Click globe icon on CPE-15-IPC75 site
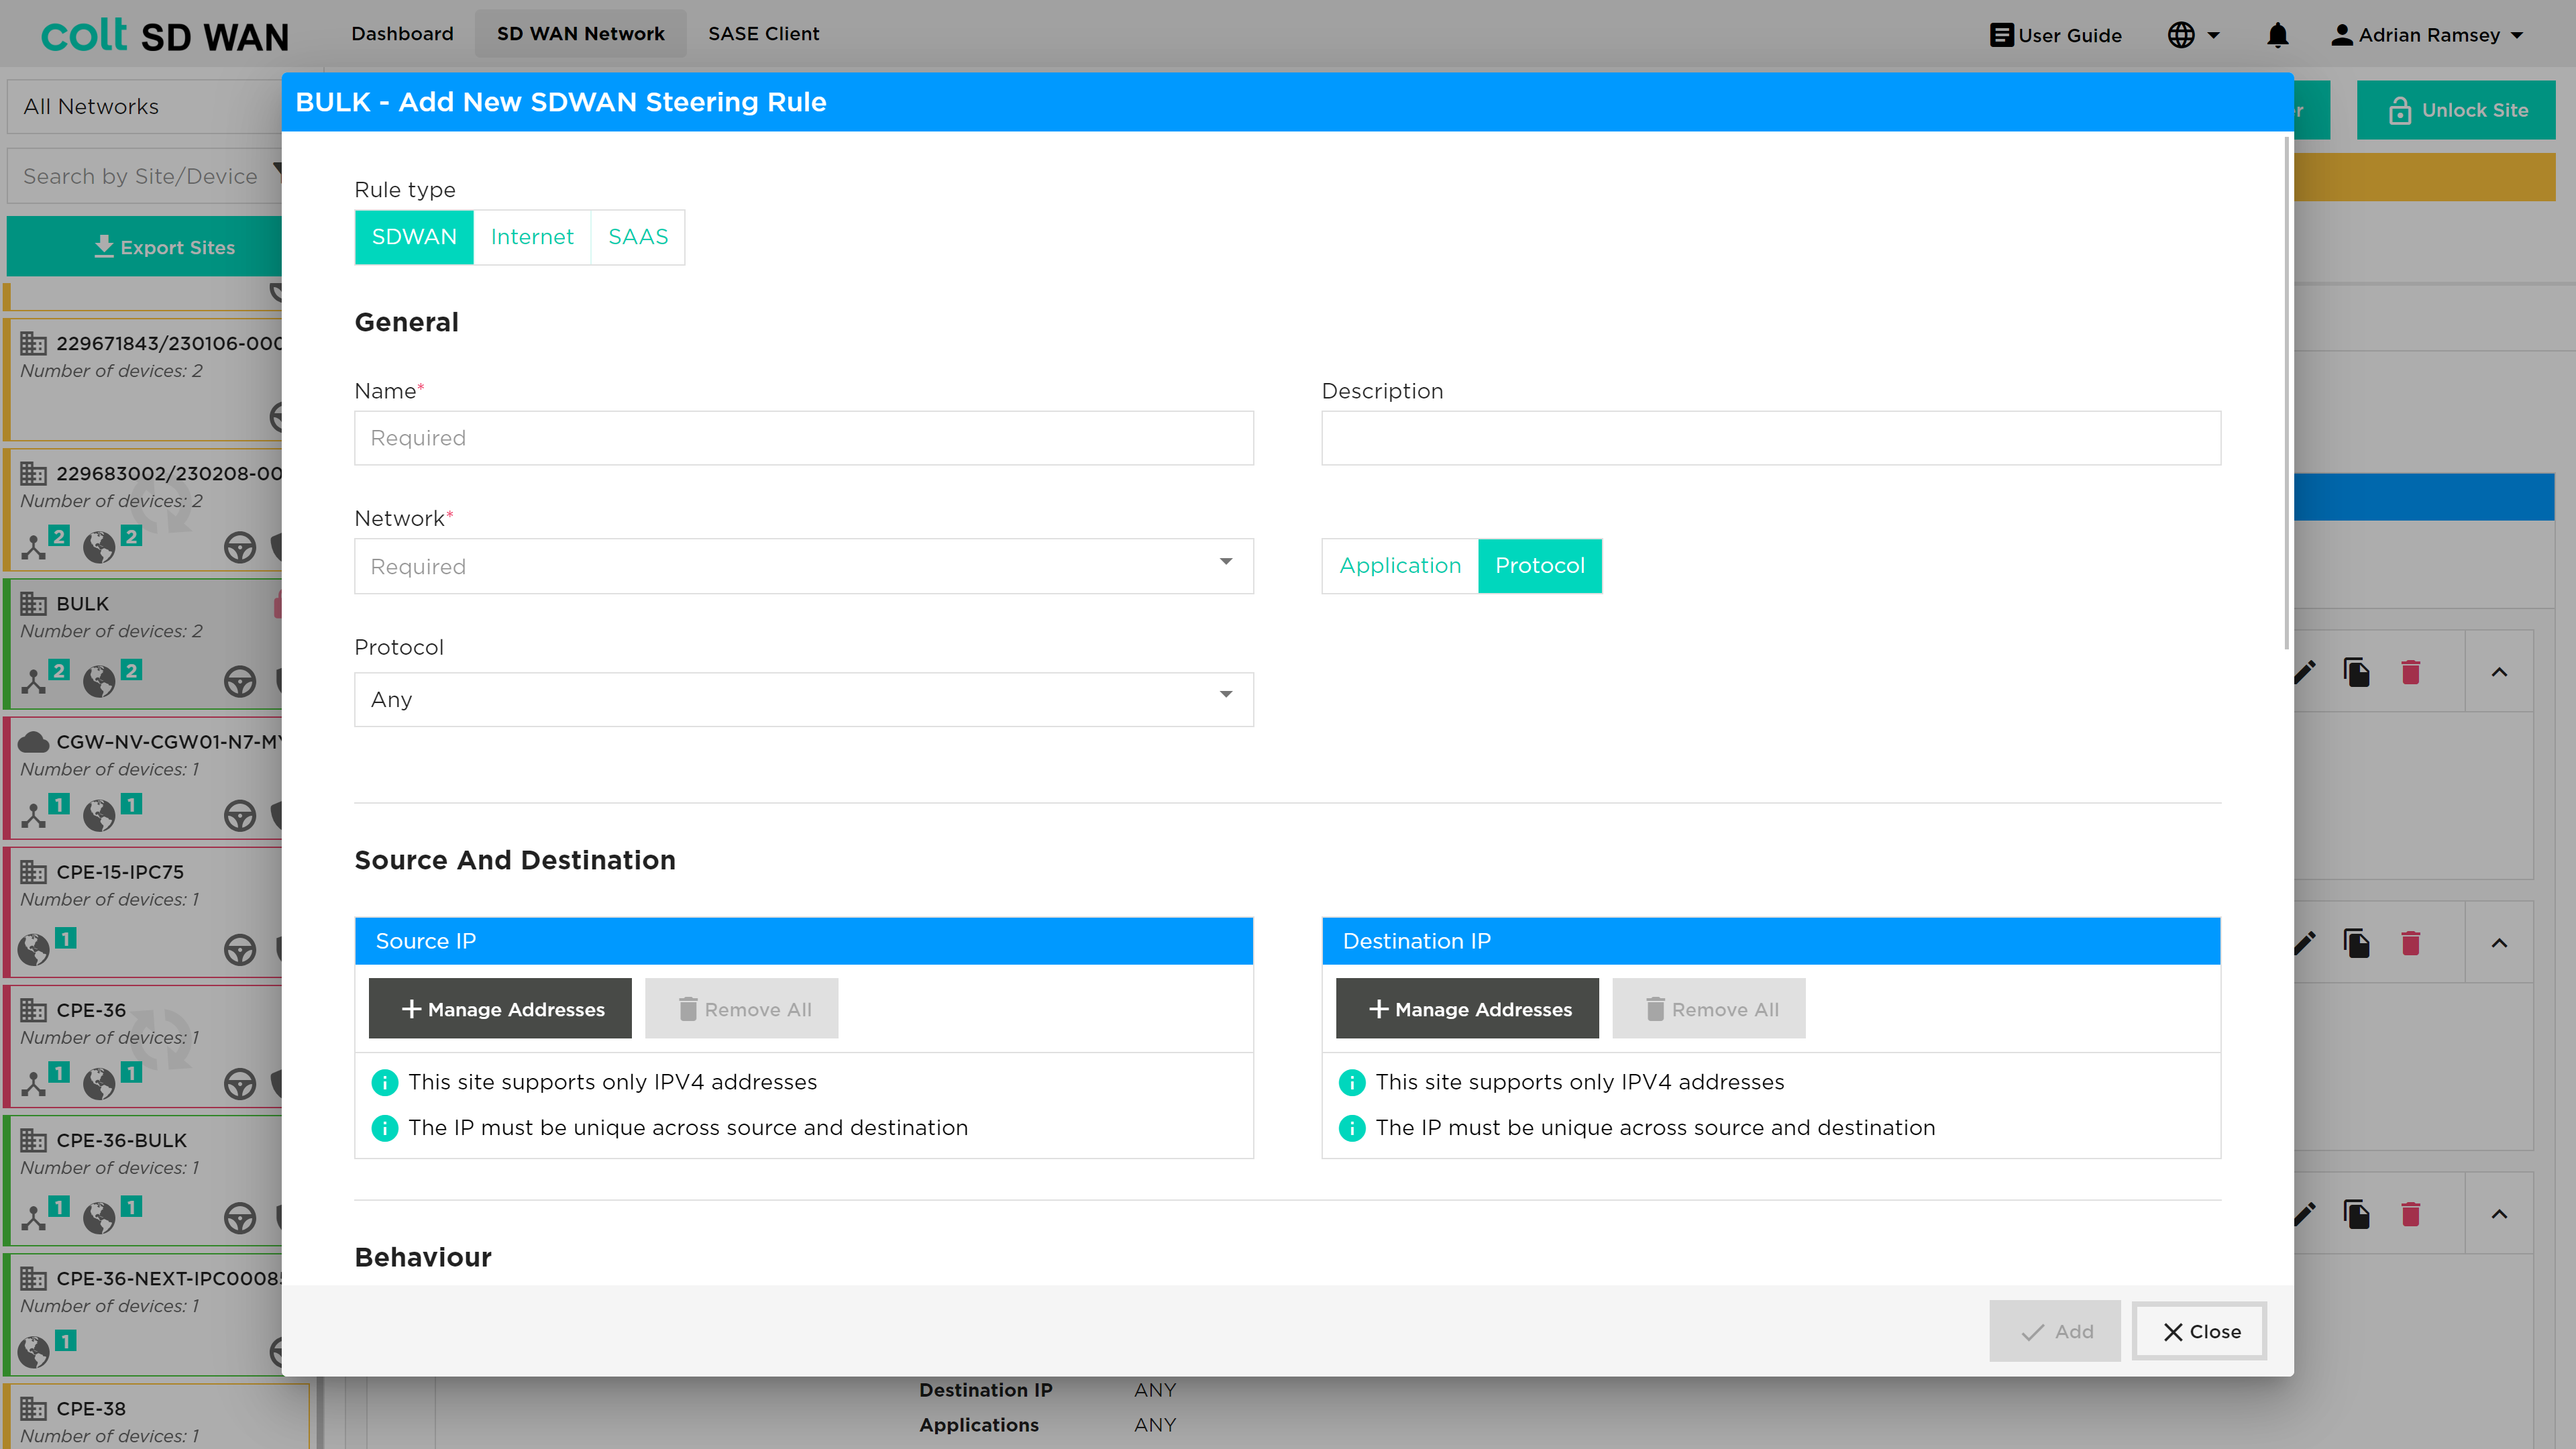 (33, 949)
